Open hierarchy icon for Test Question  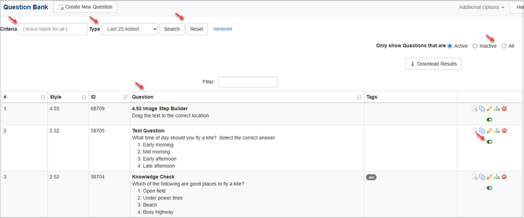[497, 130]
